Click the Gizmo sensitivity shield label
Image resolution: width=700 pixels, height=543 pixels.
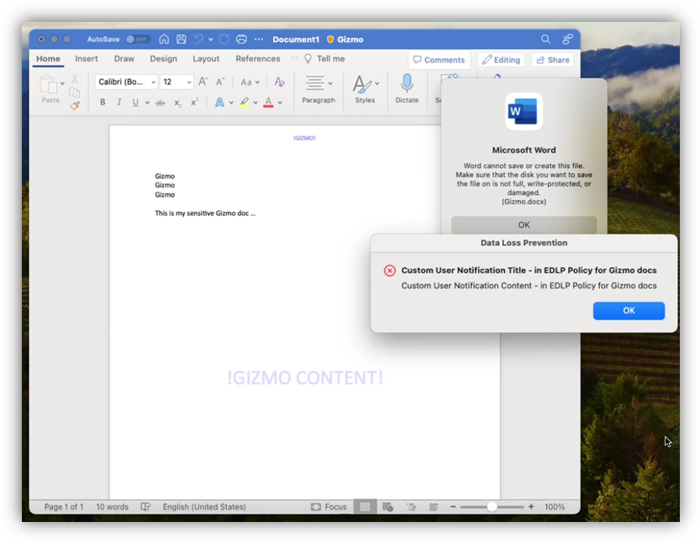pyautogui.click(x=345, y=40)
